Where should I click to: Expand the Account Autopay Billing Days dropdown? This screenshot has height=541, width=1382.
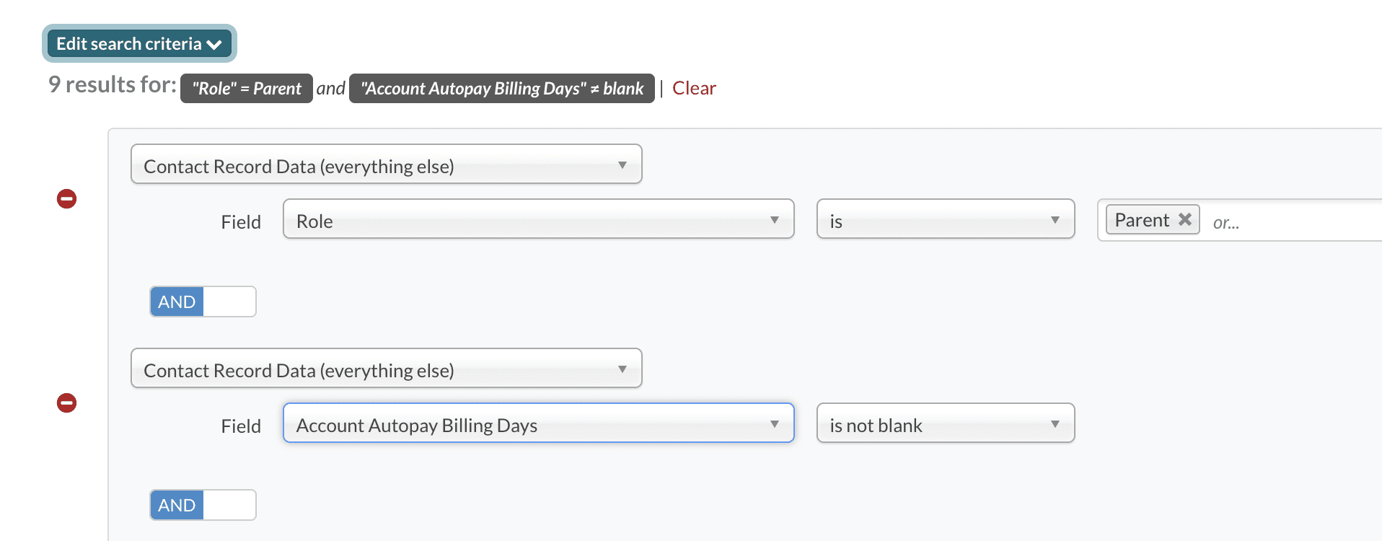tap(538, 423)
